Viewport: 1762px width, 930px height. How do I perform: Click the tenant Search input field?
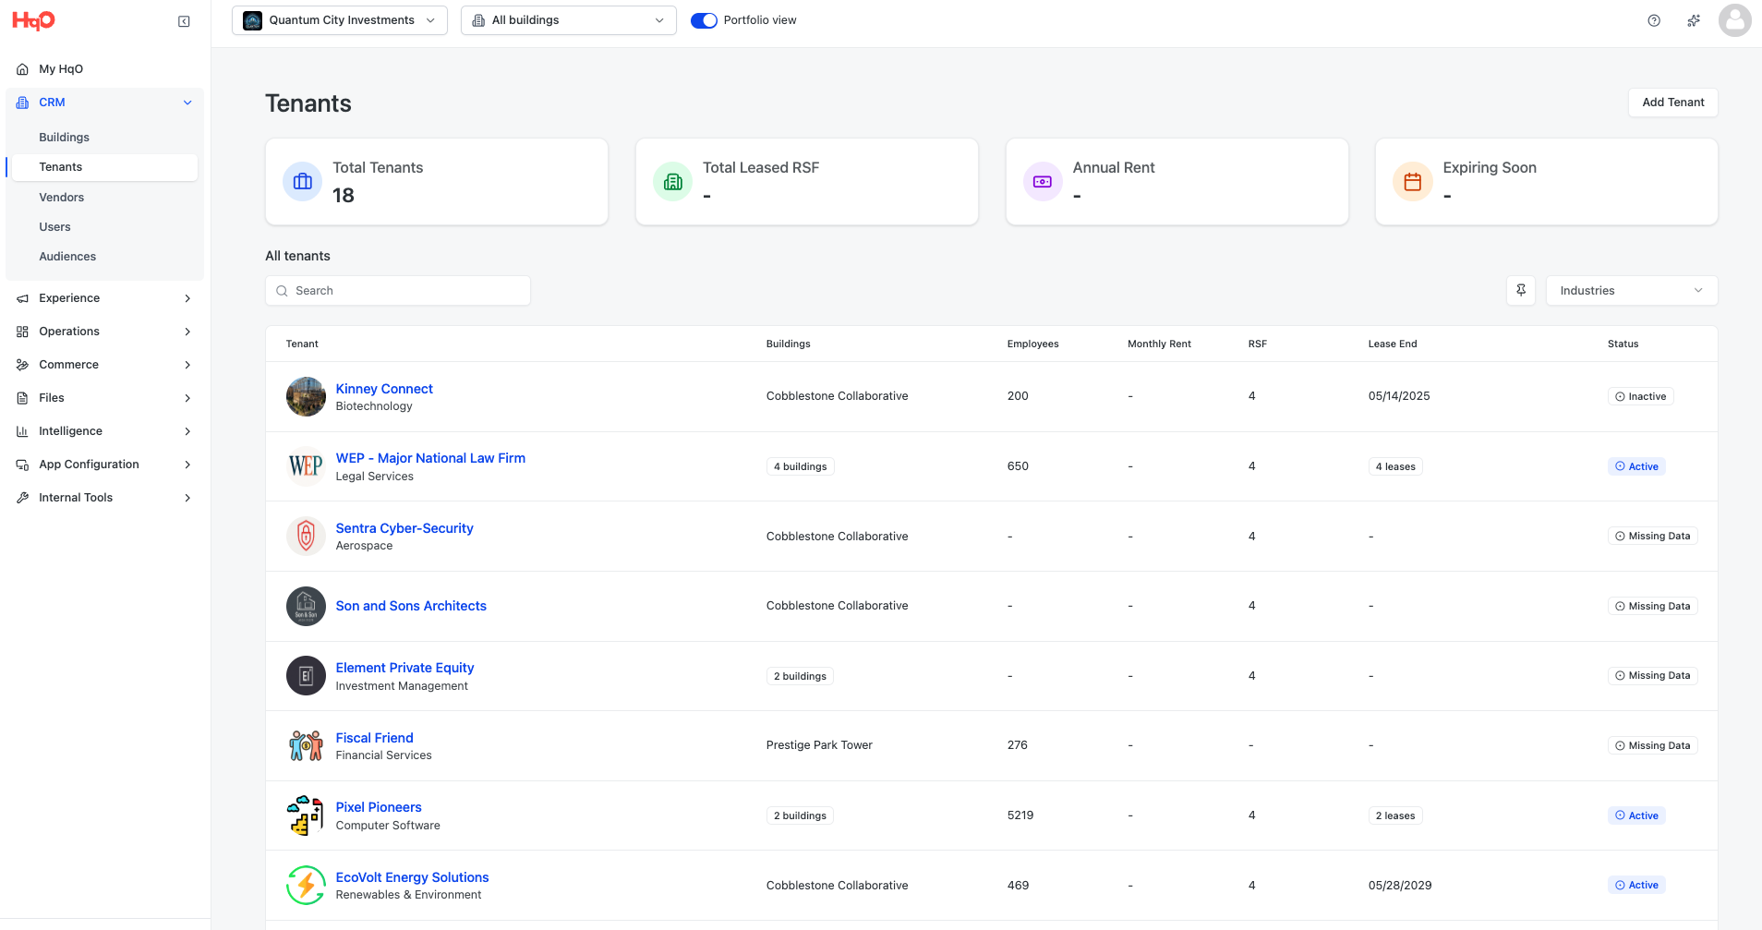tap(398, 290)
